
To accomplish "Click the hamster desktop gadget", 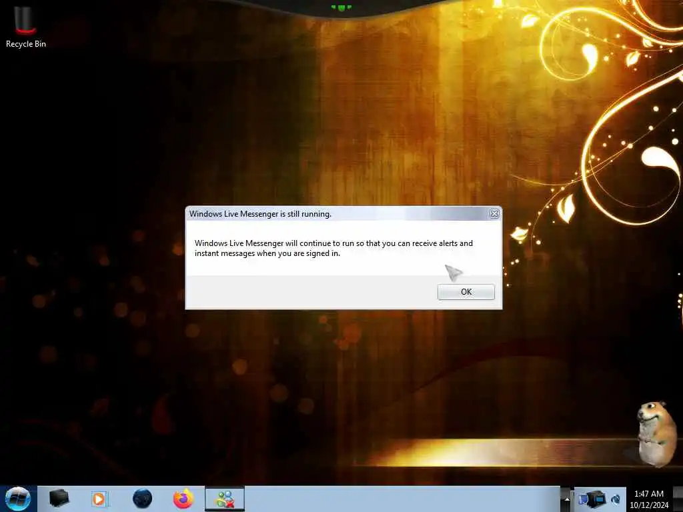I will coord(656,434).
